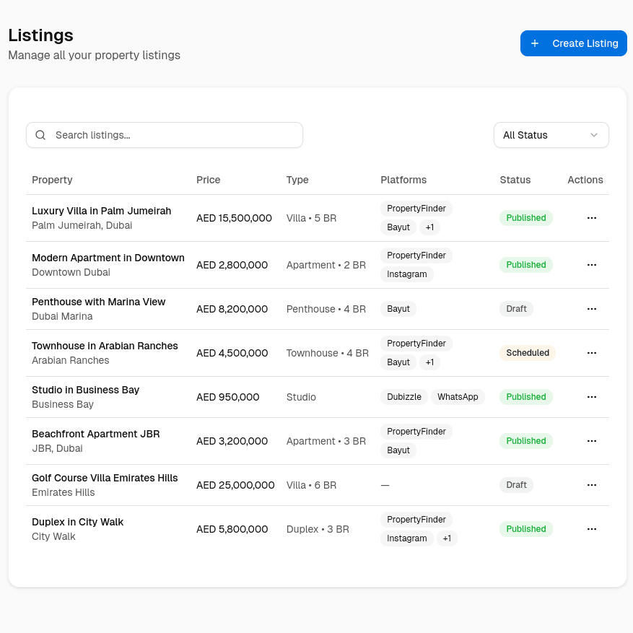Image resolution: width=633 pixels, height=633 pixels.
Task: Click the Scheduled status badge
Action: [x=528, y=353]
